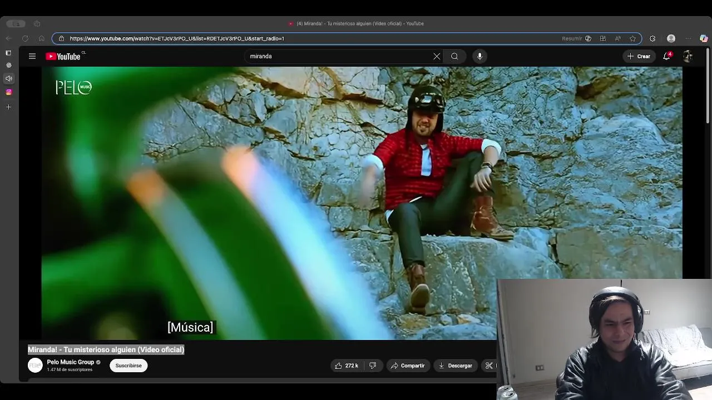The height and width of the screenshot is (400, 712).
Task: Open the split screen icon in address bar
Action: [x=603, y=38]
